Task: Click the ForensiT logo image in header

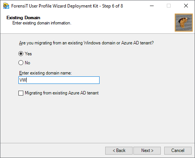Action: point(184,23)
